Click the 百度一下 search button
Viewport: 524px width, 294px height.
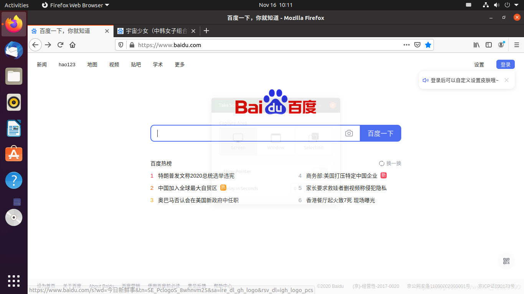click(381, 133)
